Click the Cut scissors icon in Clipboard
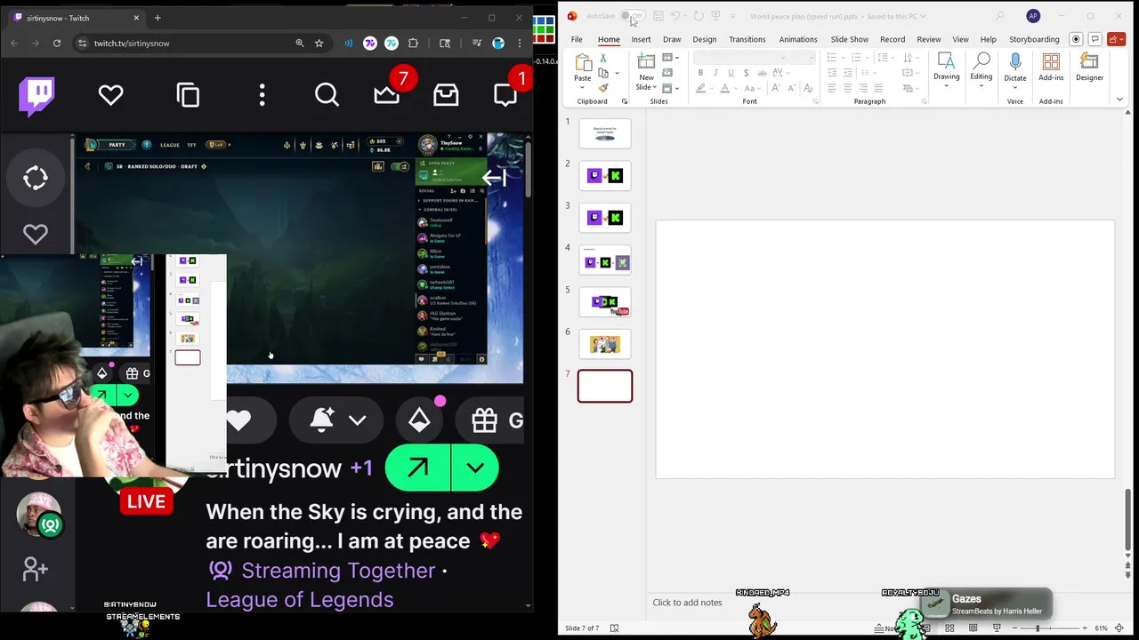 [x=603, y=58]
